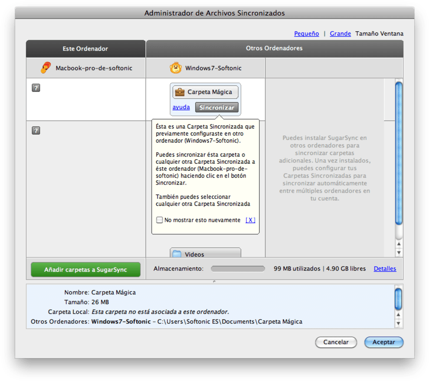Select the Videos folder item
The width and height of the screenshot is (429, 381).
(x=206, y=253)
